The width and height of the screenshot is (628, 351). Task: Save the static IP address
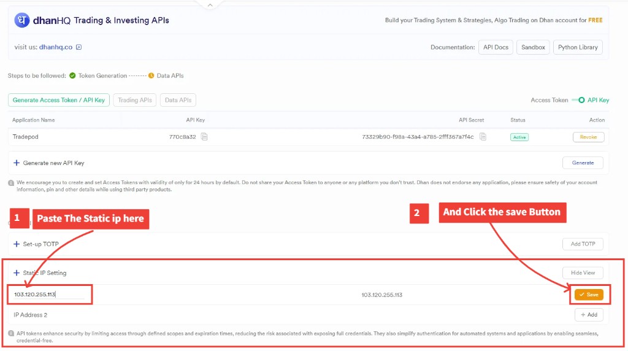(x=589, y=295)
